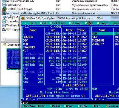Click the 6Calc function key button
This screenshot has height=108, width=119.
coord(41,106)
